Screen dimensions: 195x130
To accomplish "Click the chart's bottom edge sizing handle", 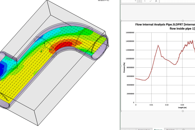I will point(183,111).
